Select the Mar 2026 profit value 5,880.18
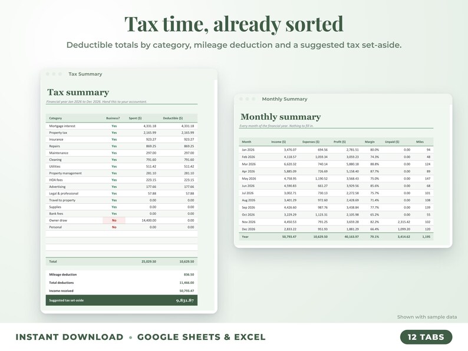Screen dimensions: 468x351 352,164
